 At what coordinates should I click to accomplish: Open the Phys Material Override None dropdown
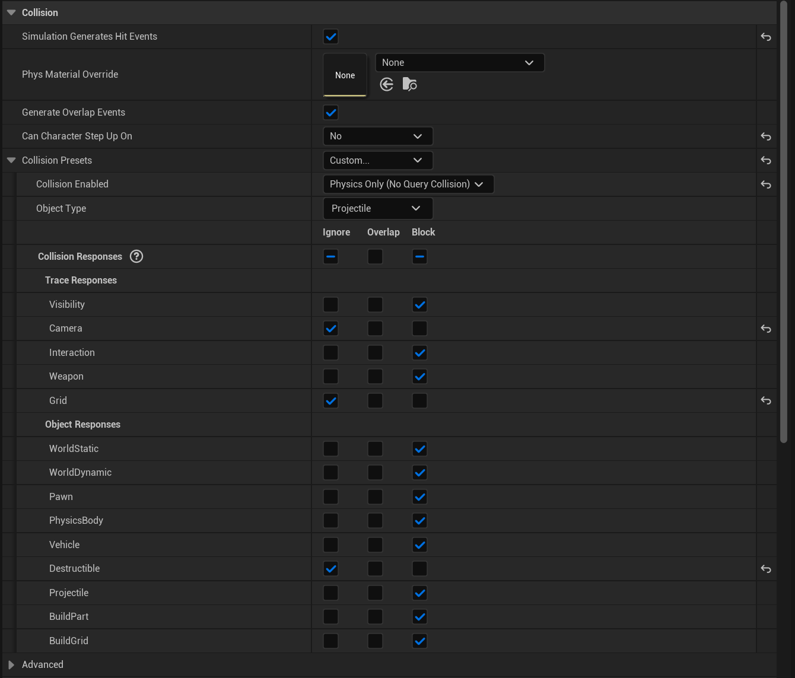coord(459,63)
